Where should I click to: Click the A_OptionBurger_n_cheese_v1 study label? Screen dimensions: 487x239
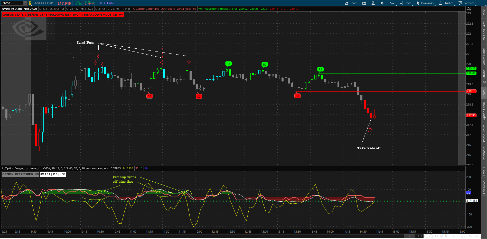point(55,168)
